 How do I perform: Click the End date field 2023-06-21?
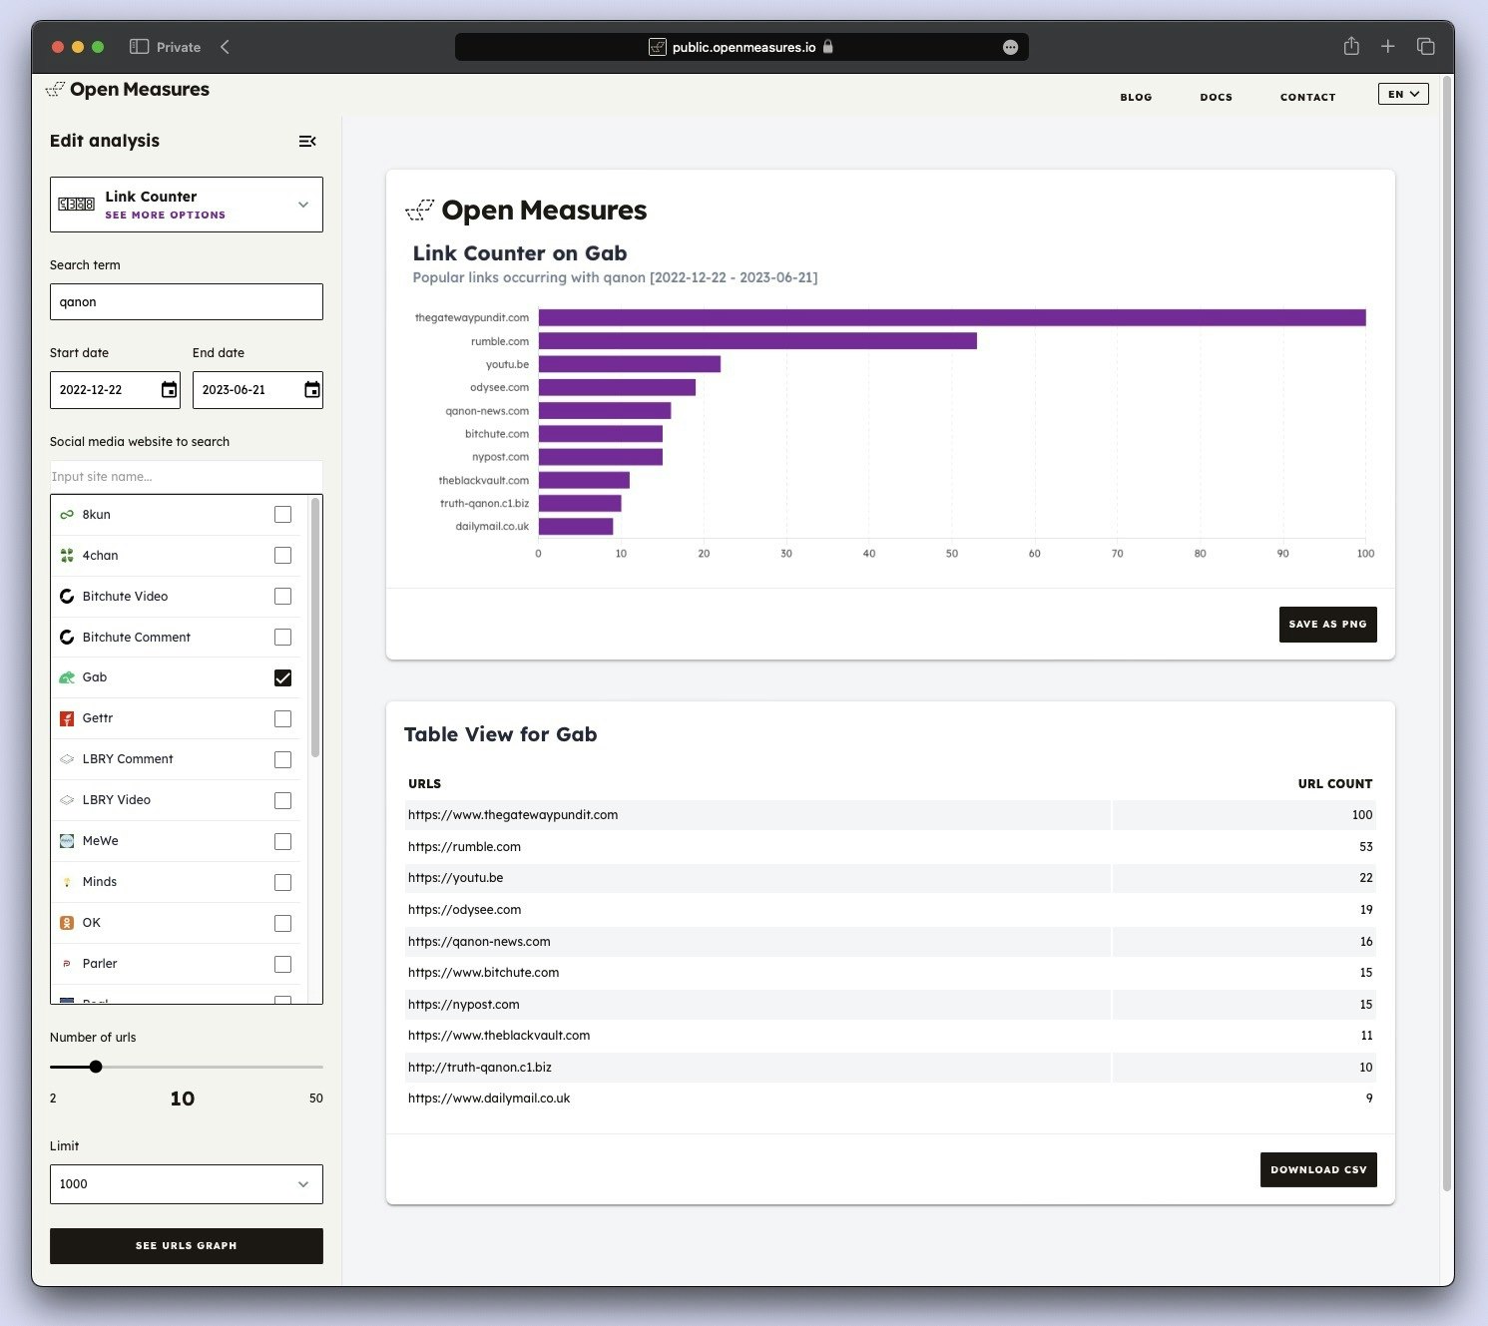tap(257, 390)
